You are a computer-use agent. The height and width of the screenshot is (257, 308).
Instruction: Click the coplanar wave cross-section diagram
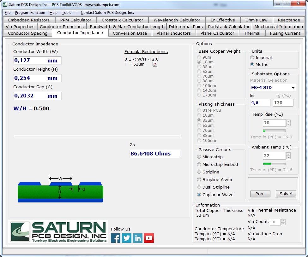61,189
